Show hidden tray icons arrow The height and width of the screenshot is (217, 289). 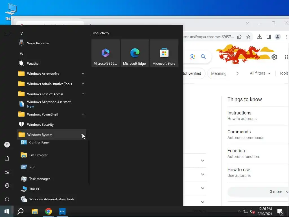click(x=239, y=211)
